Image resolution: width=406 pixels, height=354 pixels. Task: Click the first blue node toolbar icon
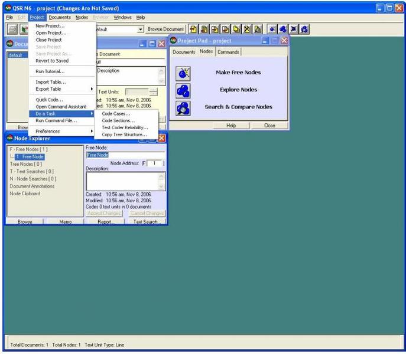click(x=272, y=29)
